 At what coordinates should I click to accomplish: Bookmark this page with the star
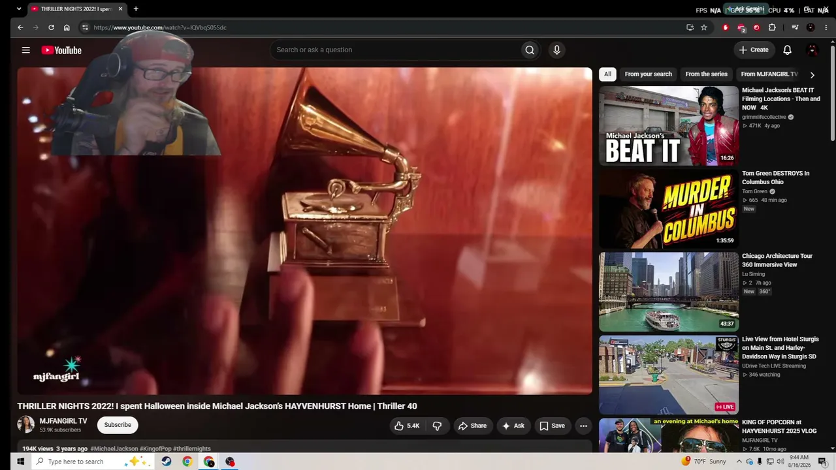click(x=704, y=27)
